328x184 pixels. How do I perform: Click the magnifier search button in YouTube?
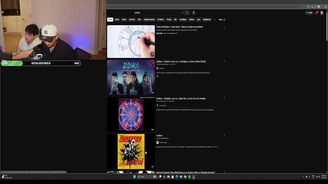click(187, 13)
